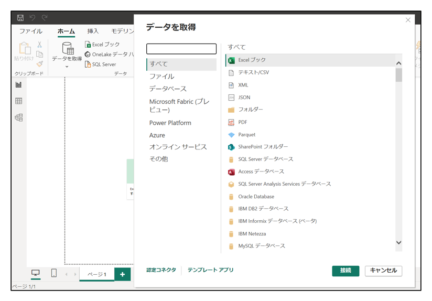
Task: Open 認定コネクタ link
Action: click(x=161, y=270)
